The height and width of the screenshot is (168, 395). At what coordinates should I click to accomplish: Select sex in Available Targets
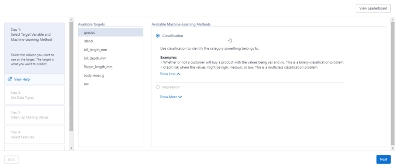pos(111,84)
